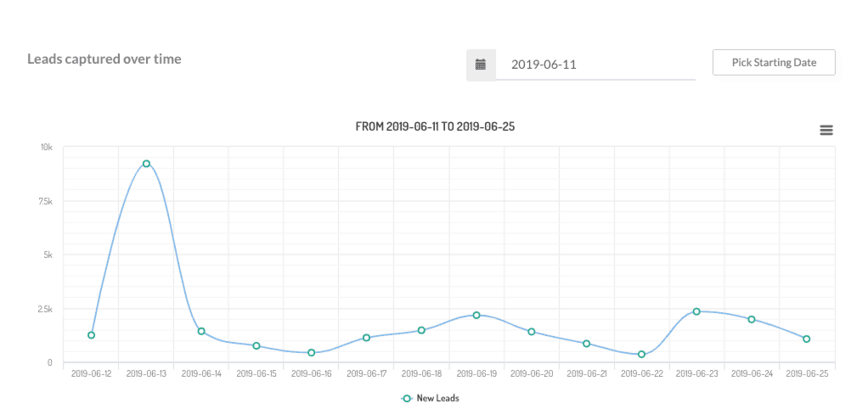The height and width of the screenshot is (409, 868).
Task: Click the 2019-06-18 data marker
Action: click(x=421, y=330)
